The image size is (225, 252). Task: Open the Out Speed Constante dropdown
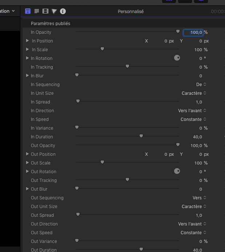(193, 233)
